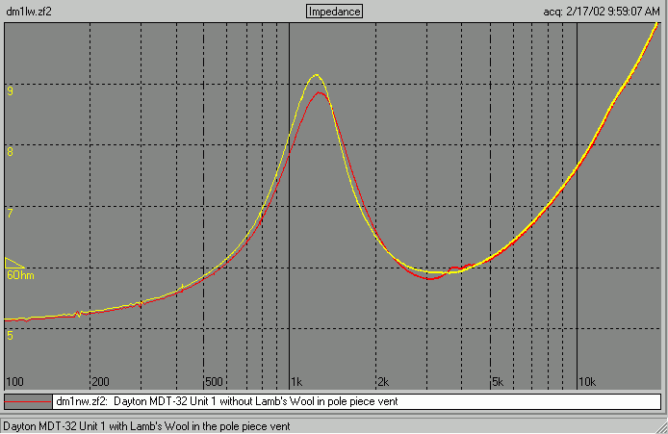The image size is (668, 434).
Task: Click the 2k frequency axis label
Action: click(383, 382)
